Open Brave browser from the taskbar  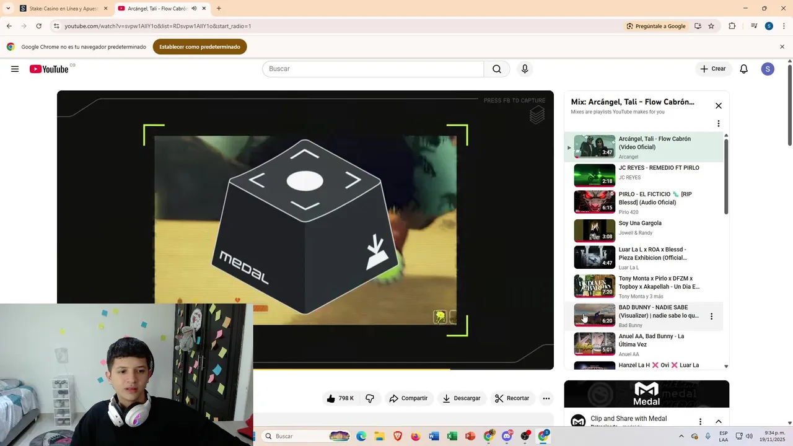pos(397,436)
